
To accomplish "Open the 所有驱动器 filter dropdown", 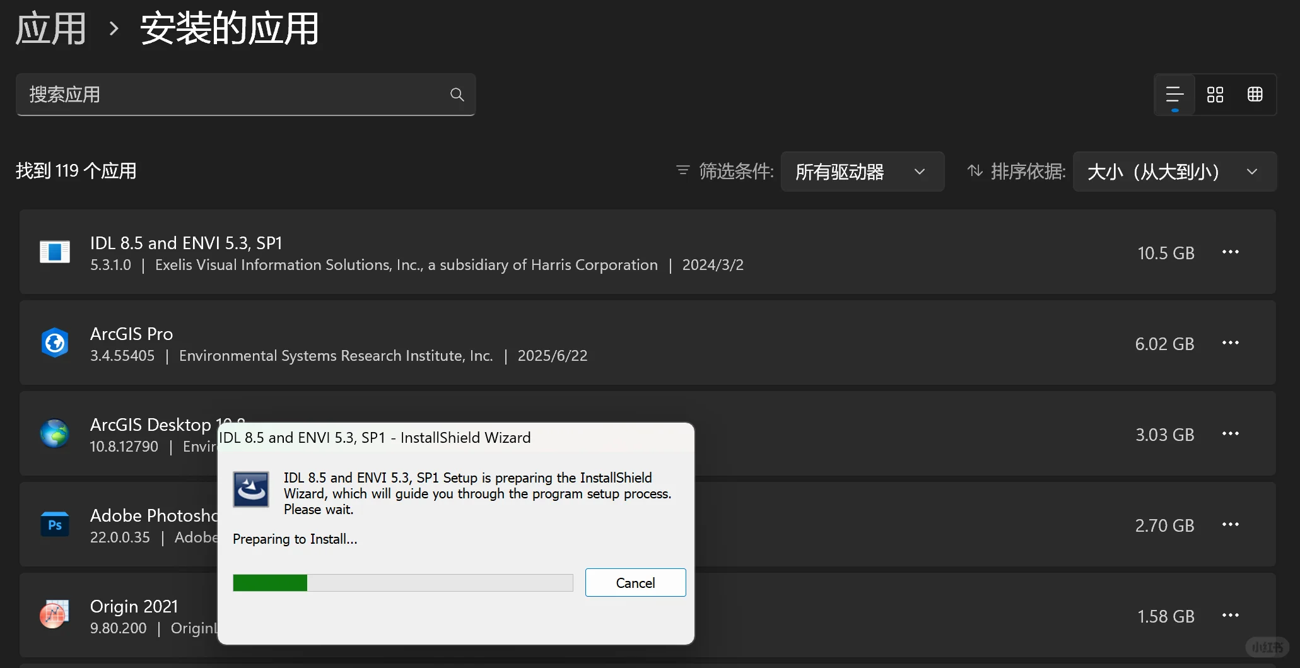I will [x=862, y=172].
